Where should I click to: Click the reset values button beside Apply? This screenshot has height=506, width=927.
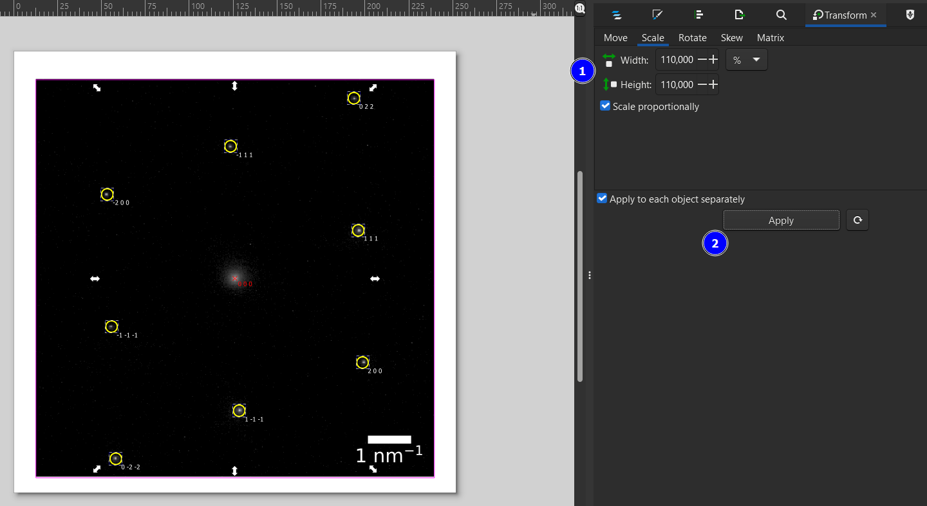click(x=857, y=221)
